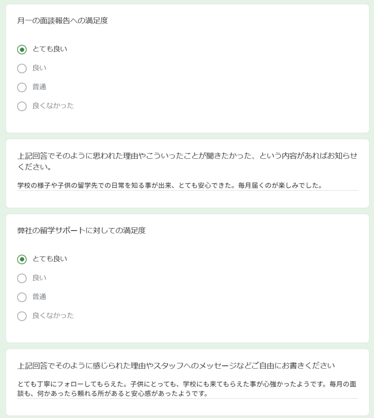This screenshot has height=418, width=374.
Task: Select the とても良い radio circle for 月一の面談報告
Action: [22, 49]
